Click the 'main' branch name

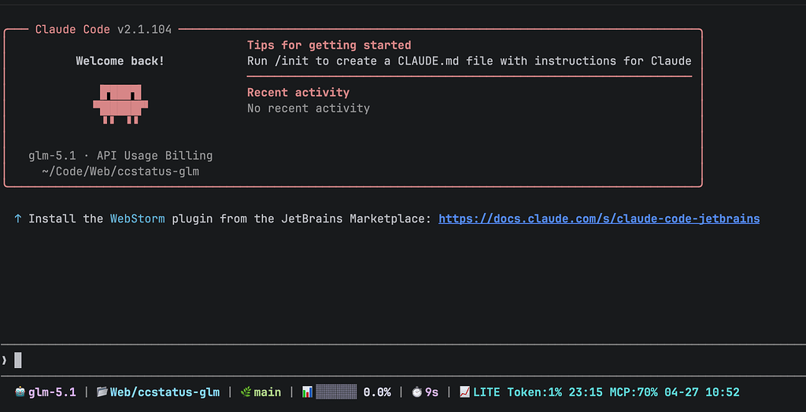pyautogui.click(x=268, y=392)
